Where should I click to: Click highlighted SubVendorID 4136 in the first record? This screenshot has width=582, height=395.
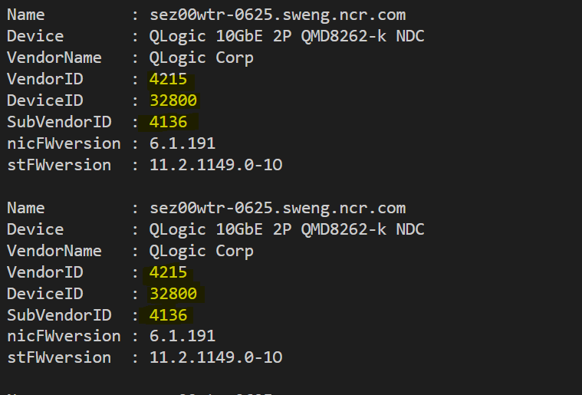point(168,122)
